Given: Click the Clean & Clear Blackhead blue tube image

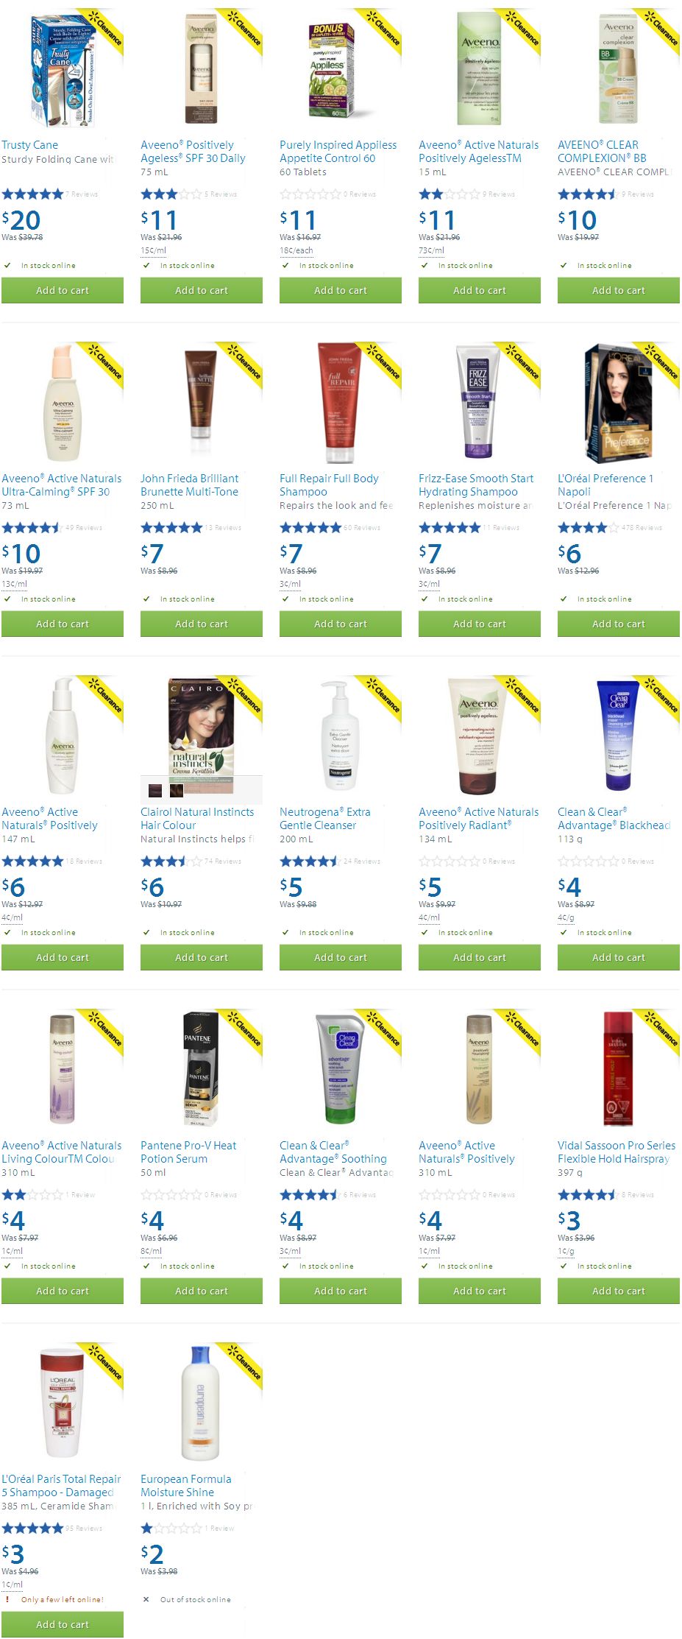Looking at the screenshot, I should tap(618, 736).
